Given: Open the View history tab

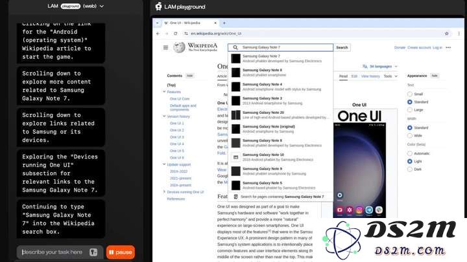Looking at the screenshot, I should tap(370, 76).
